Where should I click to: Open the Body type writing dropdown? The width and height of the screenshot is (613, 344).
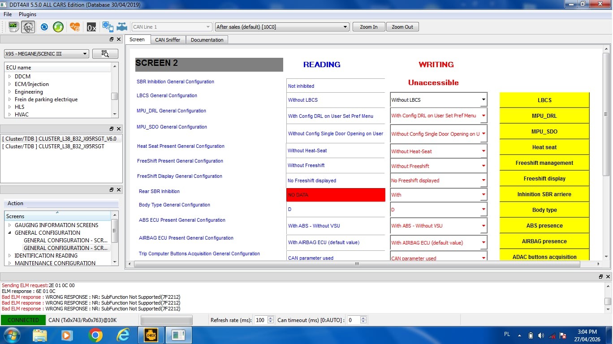[x=483, y=210]
